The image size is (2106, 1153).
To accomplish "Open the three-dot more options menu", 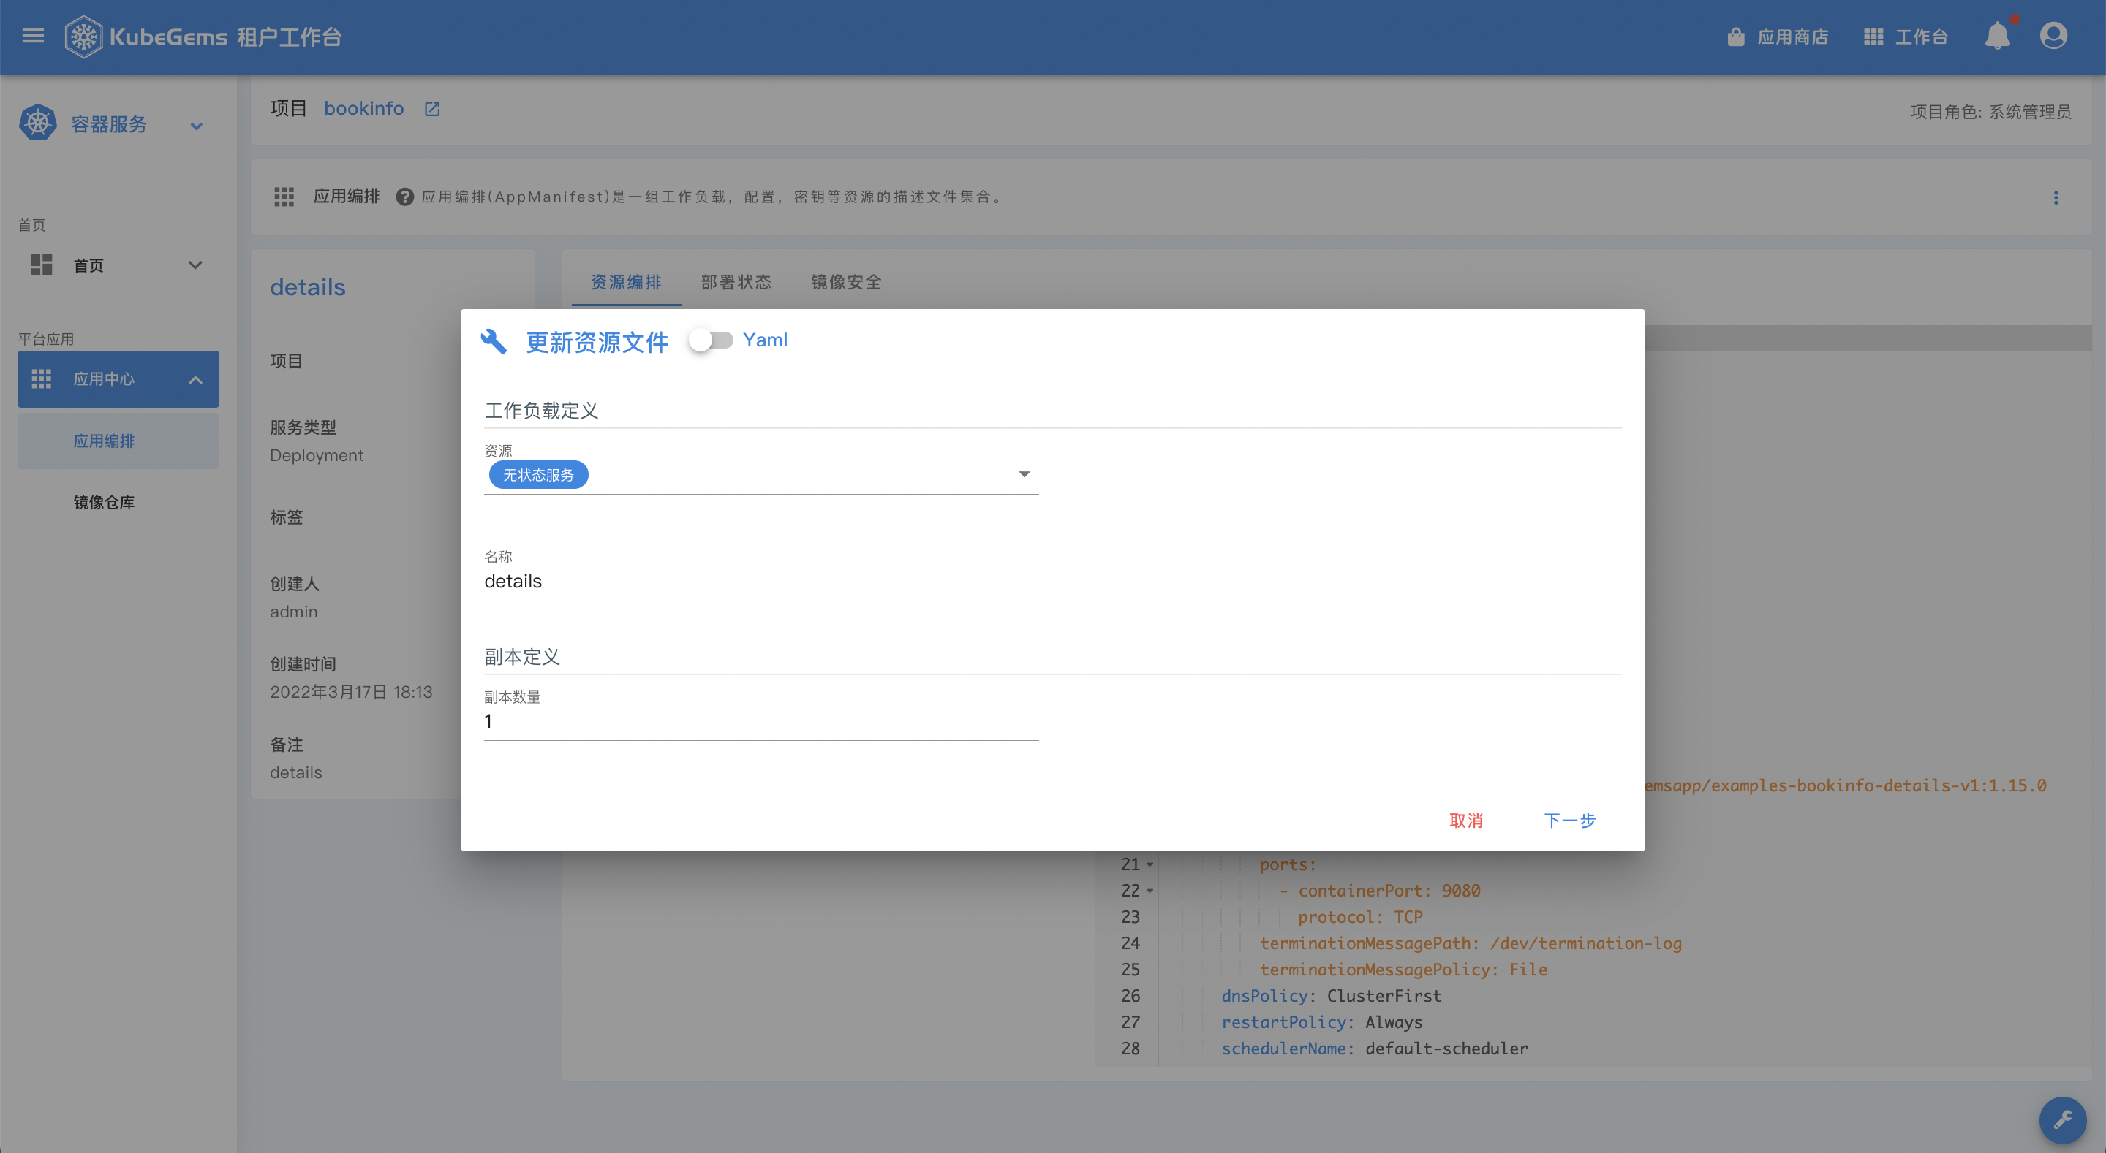I will click(x=2056, y=198).
